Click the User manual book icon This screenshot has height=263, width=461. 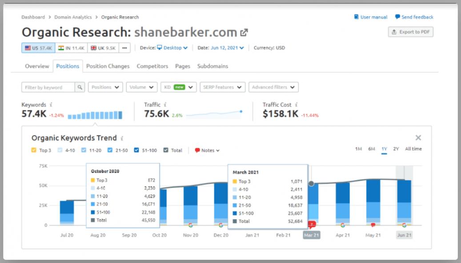pos(357,17)
